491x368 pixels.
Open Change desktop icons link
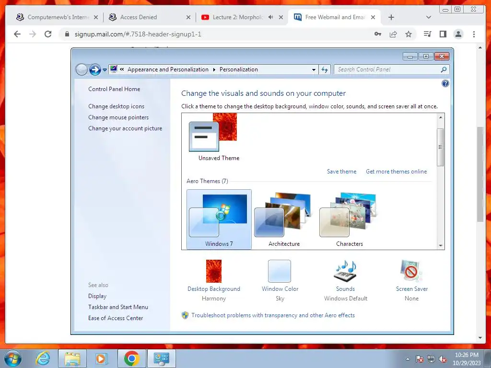(x=116, y=106)
